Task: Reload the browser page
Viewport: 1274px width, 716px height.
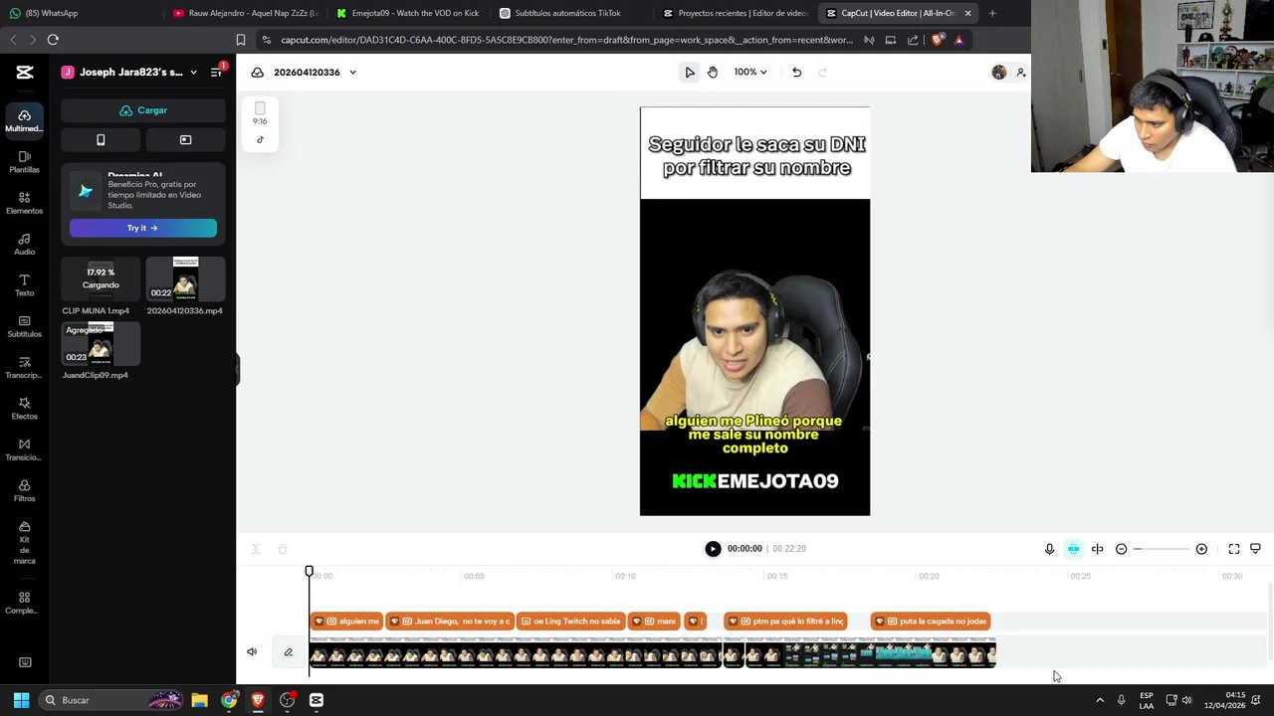Action: point(53,40)
